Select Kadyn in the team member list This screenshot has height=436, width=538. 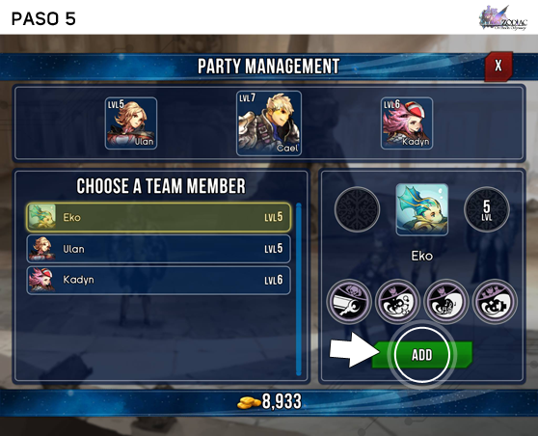click(x=158, y=280)
